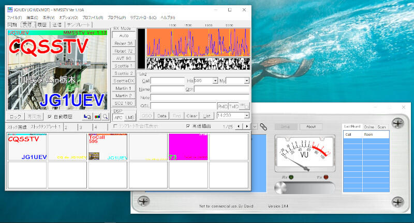Click the history copy icon below the received image
The height and width of the screenshot is (223, 414).
tap(87, 117)
